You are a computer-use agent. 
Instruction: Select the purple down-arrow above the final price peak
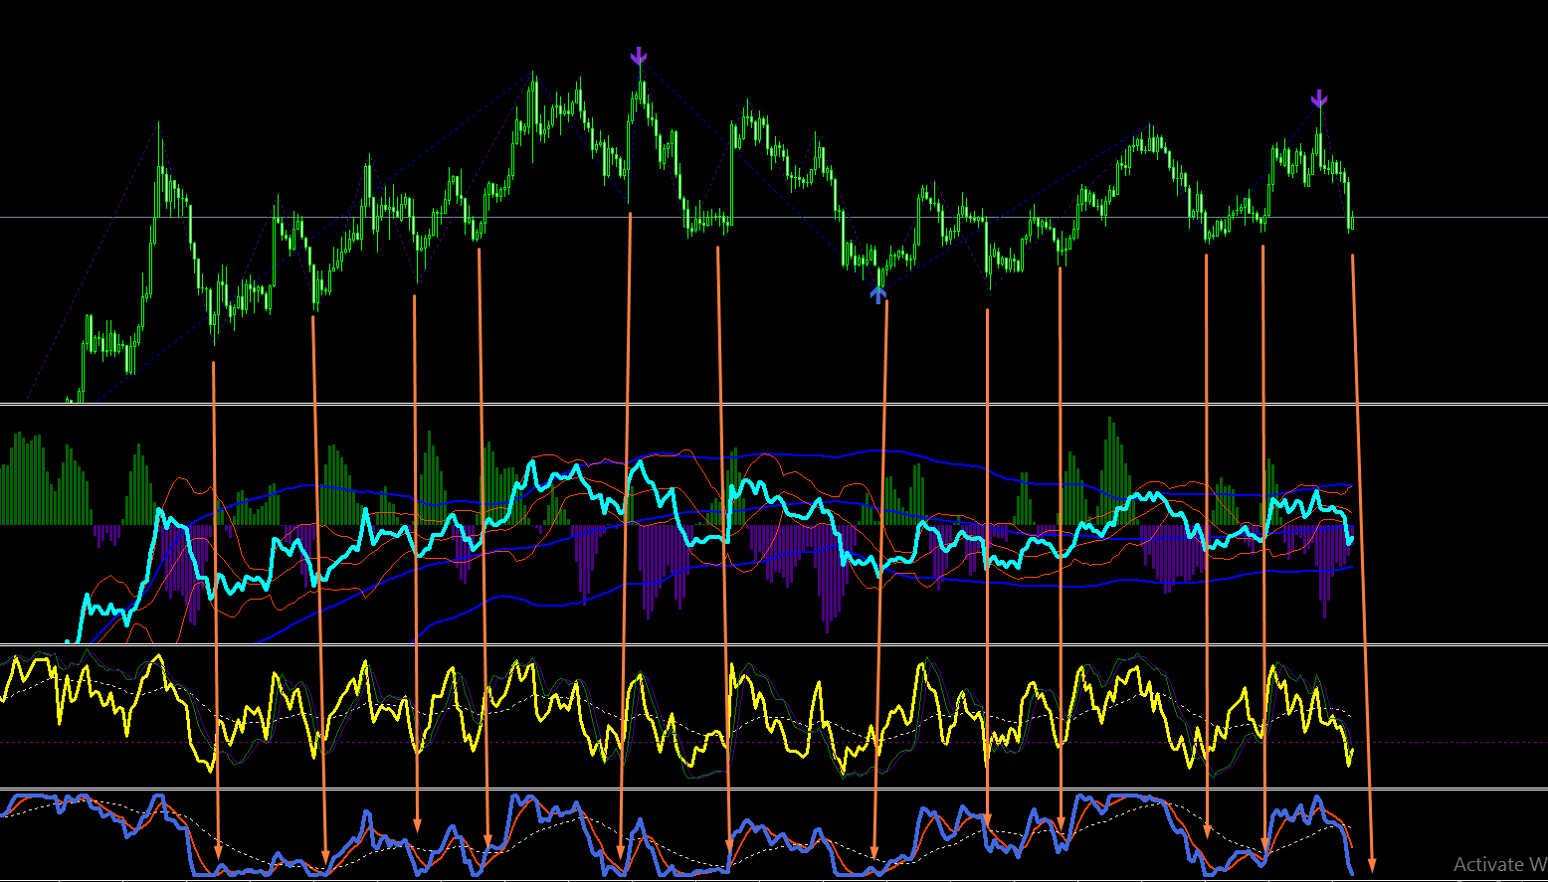pyautogui.click(x=1319, y=98)
